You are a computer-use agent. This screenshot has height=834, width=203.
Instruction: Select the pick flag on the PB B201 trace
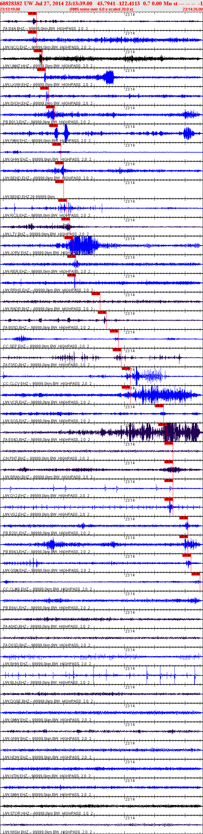point(184,518)
